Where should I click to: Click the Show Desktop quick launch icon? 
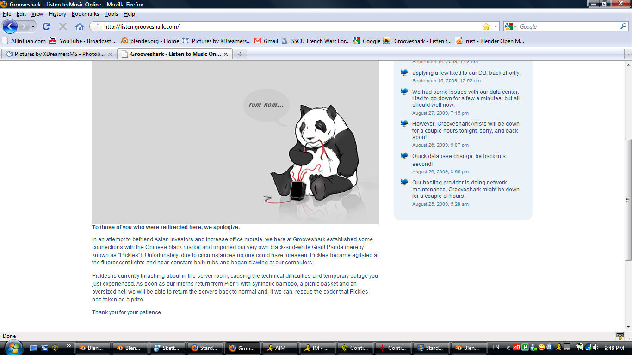[x=33, y=348]
